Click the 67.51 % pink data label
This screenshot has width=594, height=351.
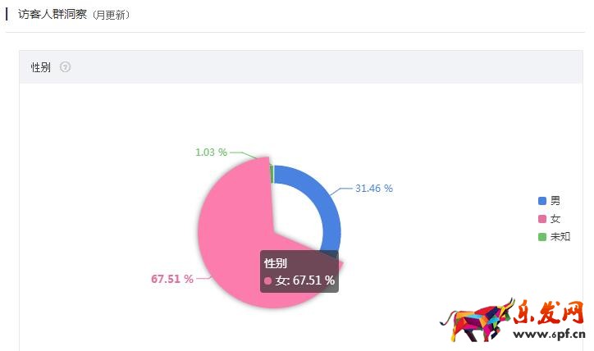click(x=172, y=279)
